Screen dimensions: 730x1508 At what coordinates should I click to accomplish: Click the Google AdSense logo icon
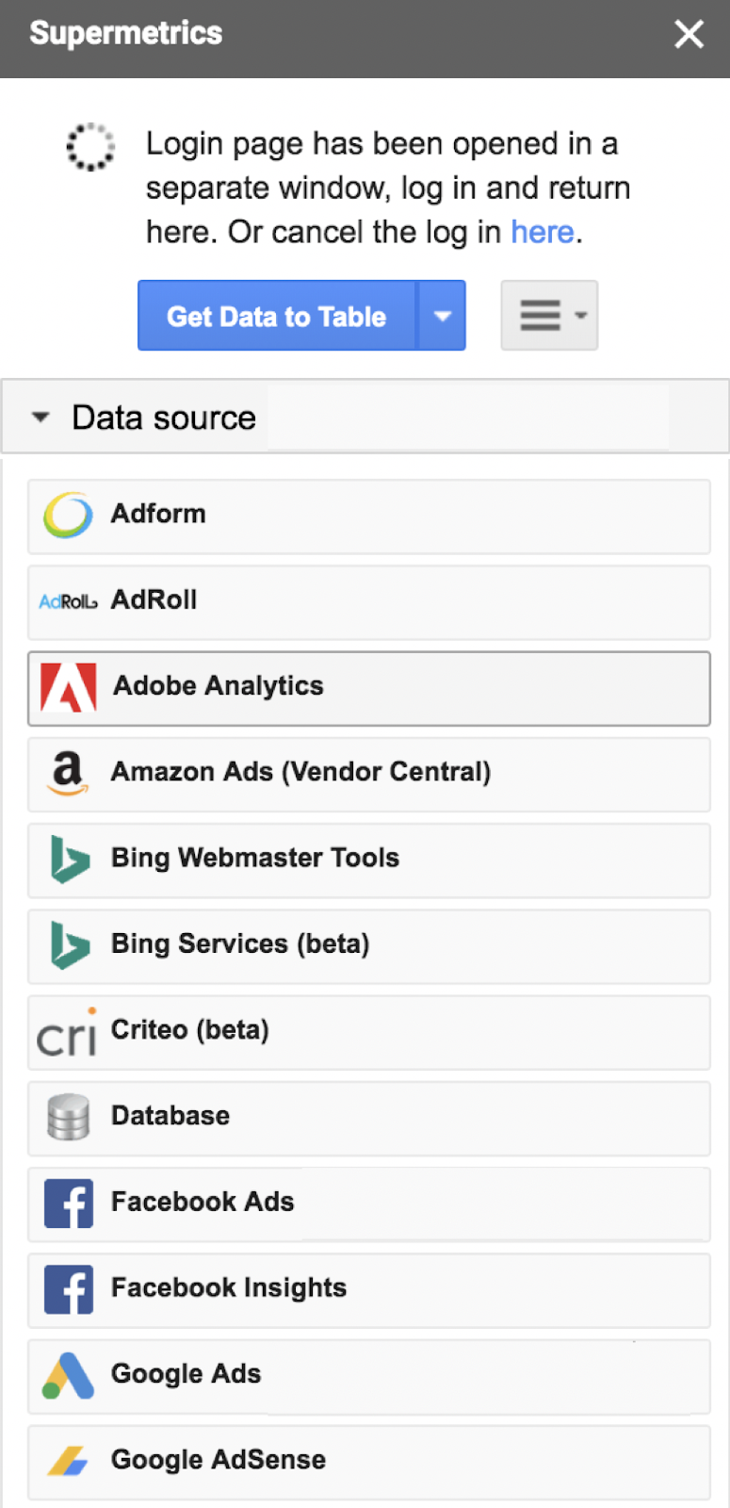68,1461
